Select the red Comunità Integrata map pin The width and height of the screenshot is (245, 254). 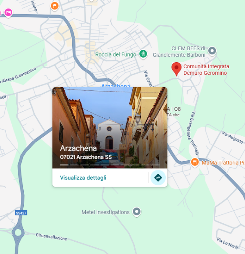[176, 68]
